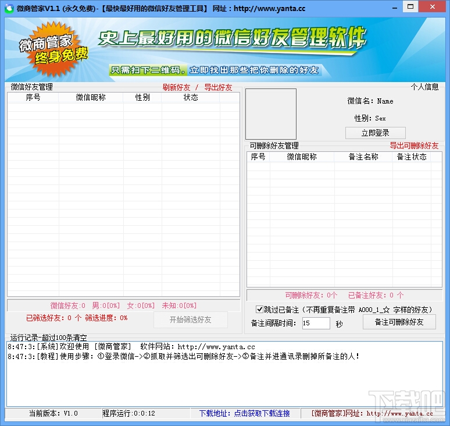Image resolution: width=450 pixels, height=426 pixels.
Task: Click 微信好友:0 statistic text
Action: click(68, 306)
